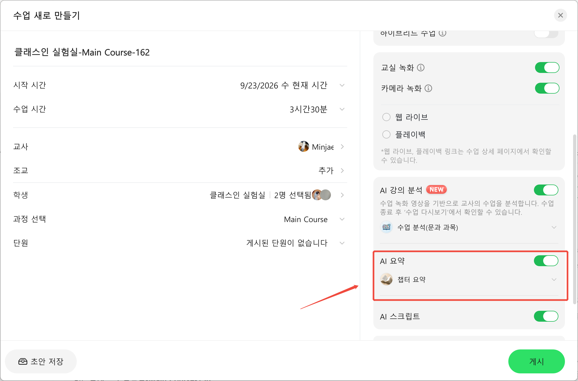Click info icon next to 카메라 녹화

click(x=428, y=88)
